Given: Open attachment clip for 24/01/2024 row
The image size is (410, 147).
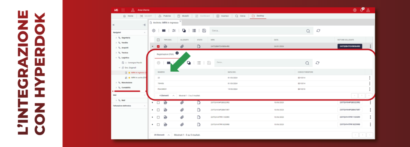Looking at the screenshot, I should (182, 46).
